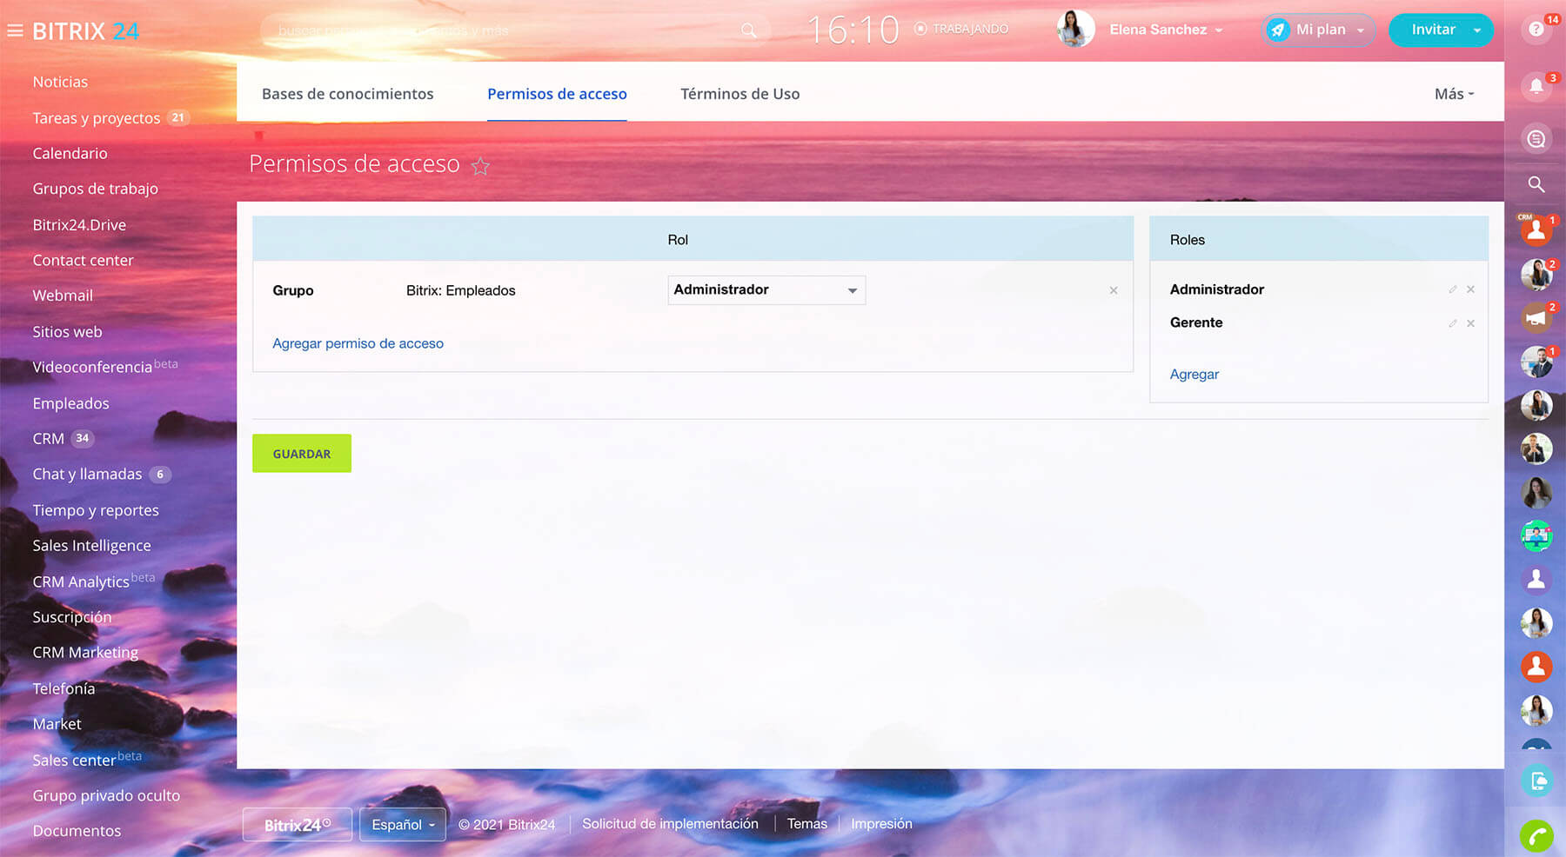Open the chat messages icon in right sidebar

1536,139
